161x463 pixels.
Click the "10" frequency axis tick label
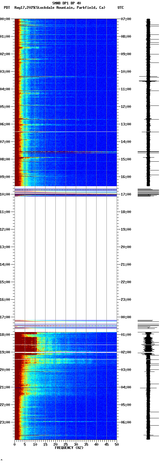[x=35, y=445]
